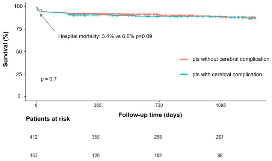Click the 50 label on Survival axis
Screen dimensions: 272x161
pyautogui.click(x=20, y=52)
